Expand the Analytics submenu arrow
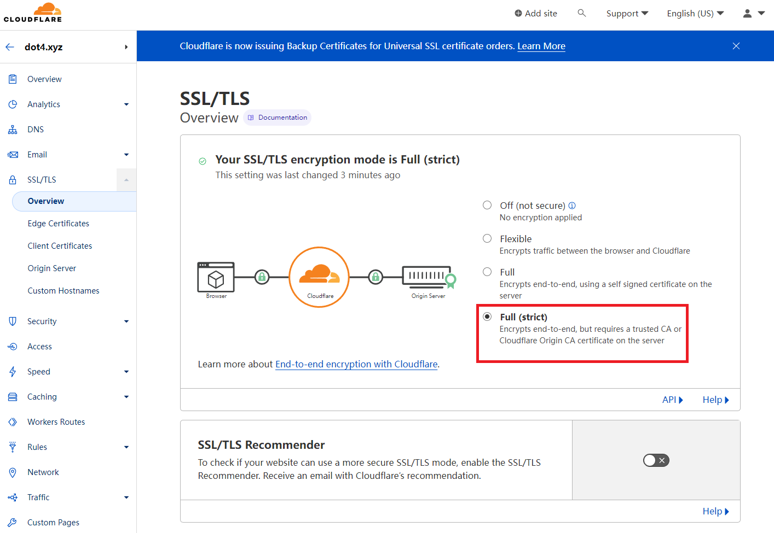This screenshot has width=774, height=533. [126, 104]
